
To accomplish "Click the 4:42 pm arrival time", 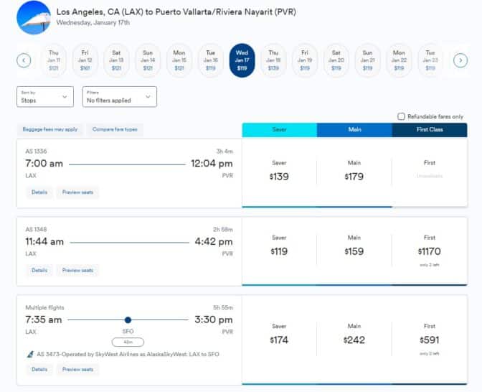I will (214, 242).
